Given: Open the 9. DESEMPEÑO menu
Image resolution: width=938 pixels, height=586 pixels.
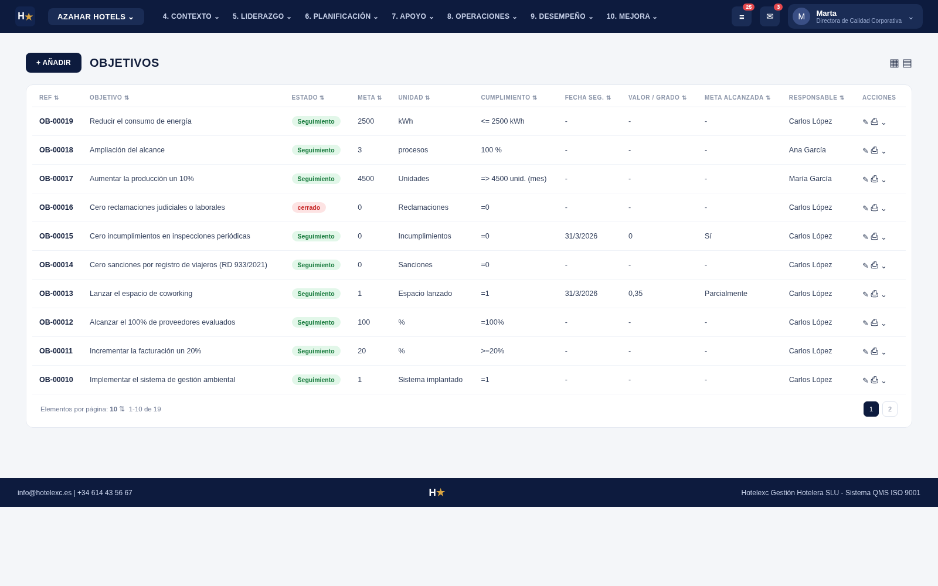Looking at the screenshot, I should tap(562, 16).
